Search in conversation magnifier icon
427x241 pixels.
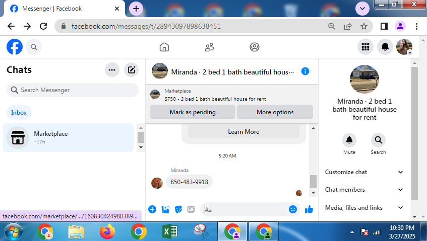378,140
